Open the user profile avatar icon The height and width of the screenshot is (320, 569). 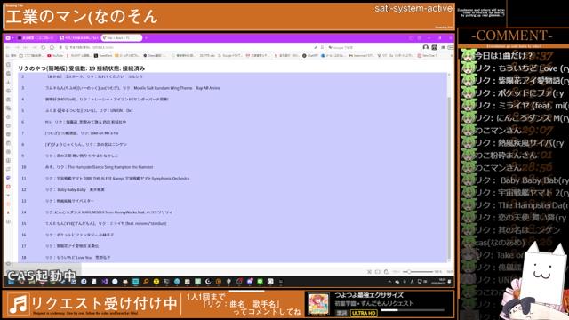pyautogui.click(x=426, y=47)
